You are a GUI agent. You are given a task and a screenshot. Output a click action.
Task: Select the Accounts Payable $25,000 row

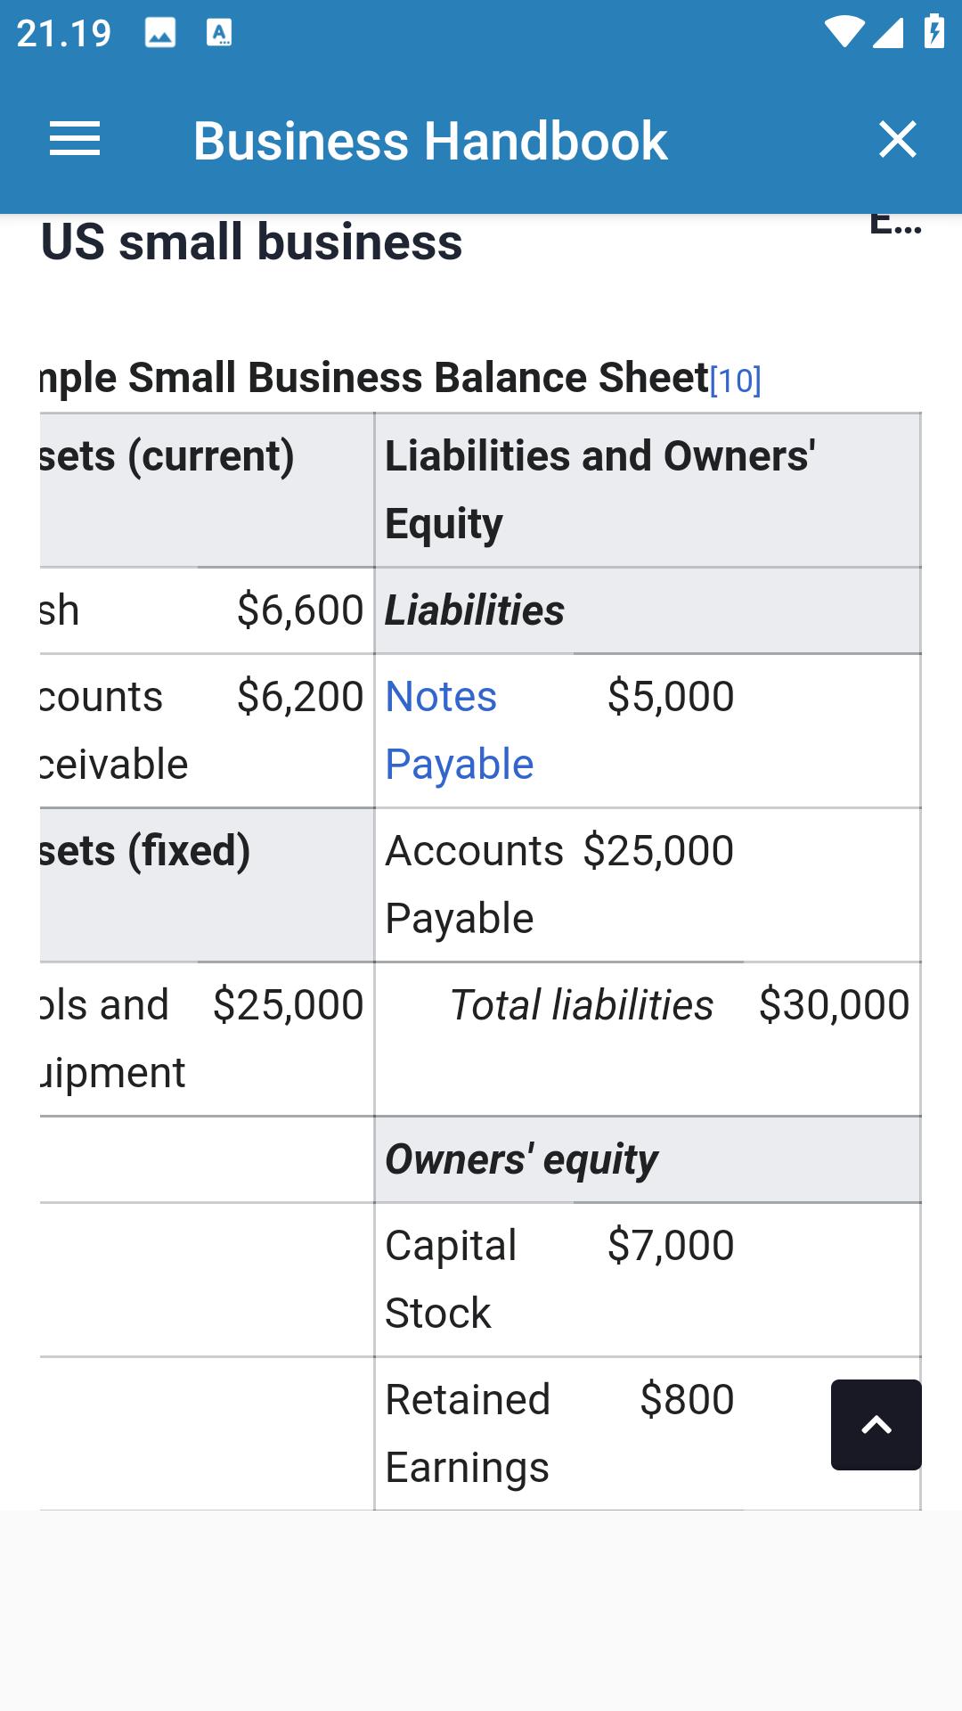click(x=648, y=885)
